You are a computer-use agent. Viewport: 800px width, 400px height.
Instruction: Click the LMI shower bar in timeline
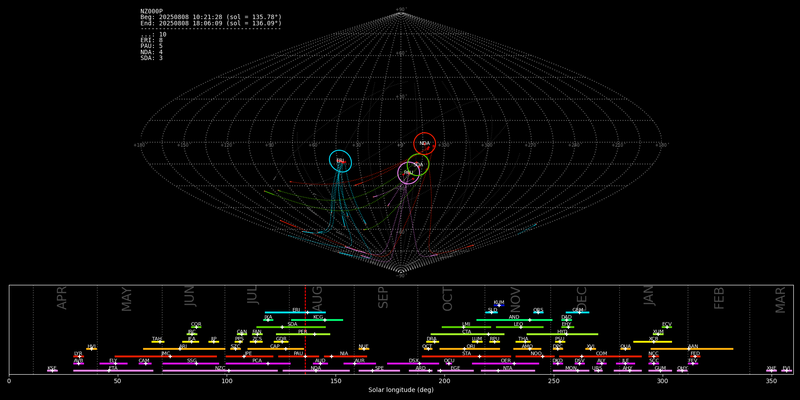(x=466, y=327)
